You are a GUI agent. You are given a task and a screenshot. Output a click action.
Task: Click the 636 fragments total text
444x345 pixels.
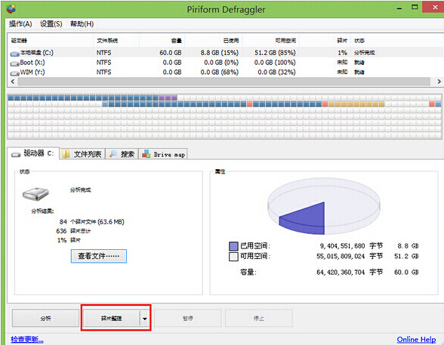click(73, 231)
